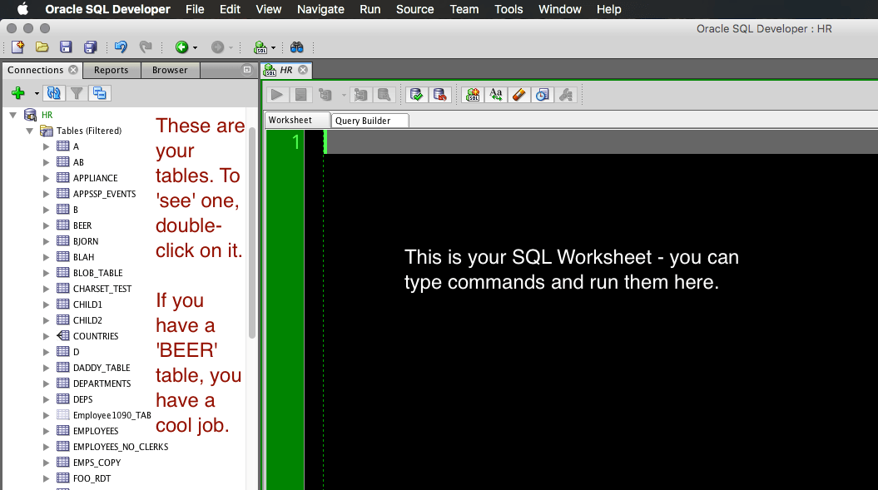Image resolution: width=878 pixels, height=490 pixels.
Task: Undo the last edit
Action: tap(120, 47)
